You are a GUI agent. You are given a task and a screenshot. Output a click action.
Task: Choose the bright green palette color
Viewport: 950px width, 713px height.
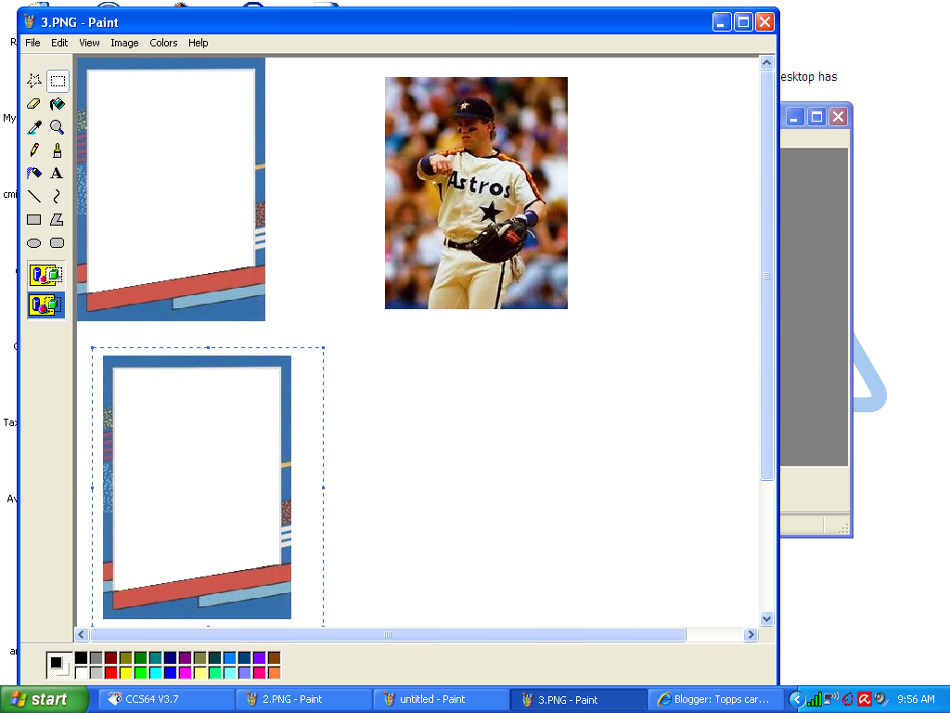point(141,672)
